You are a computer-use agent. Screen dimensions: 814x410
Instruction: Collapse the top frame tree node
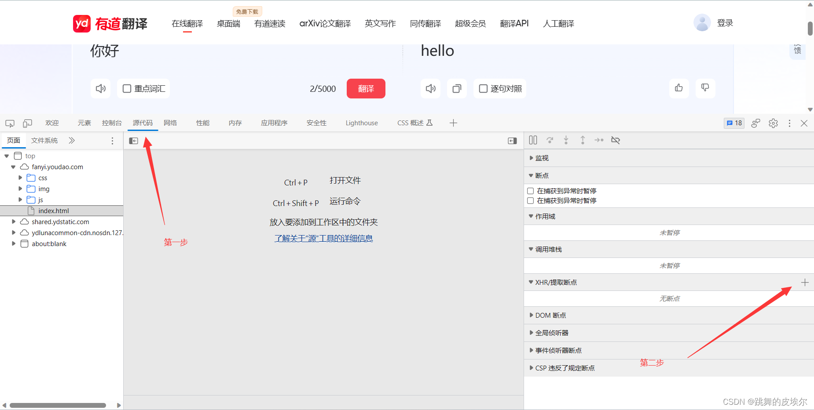(7, 156)
